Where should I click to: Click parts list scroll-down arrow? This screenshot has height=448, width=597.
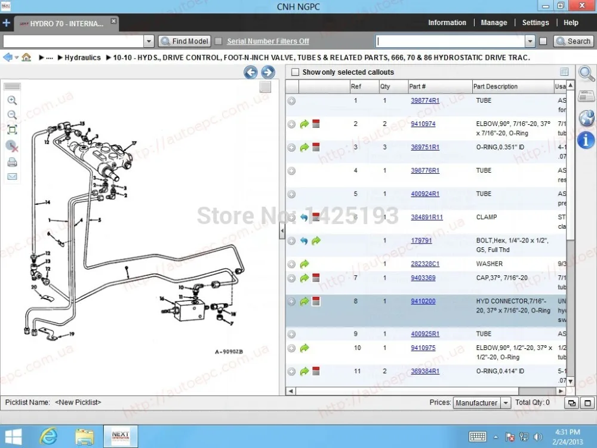(x=570, y=381)
